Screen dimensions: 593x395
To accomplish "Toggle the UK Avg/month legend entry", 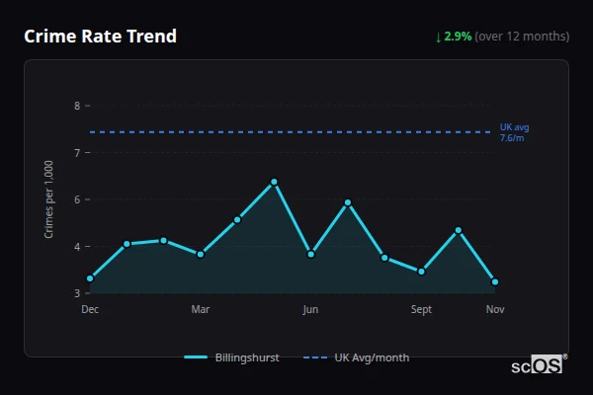I will click(x=356, y=357).
